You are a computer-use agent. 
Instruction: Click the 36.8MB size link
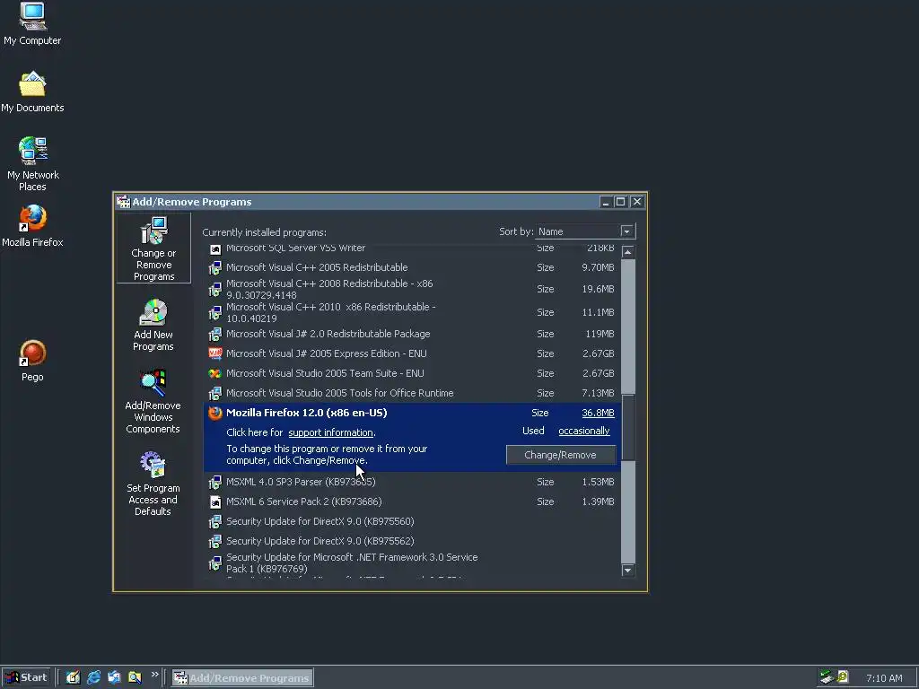(598, 413)
